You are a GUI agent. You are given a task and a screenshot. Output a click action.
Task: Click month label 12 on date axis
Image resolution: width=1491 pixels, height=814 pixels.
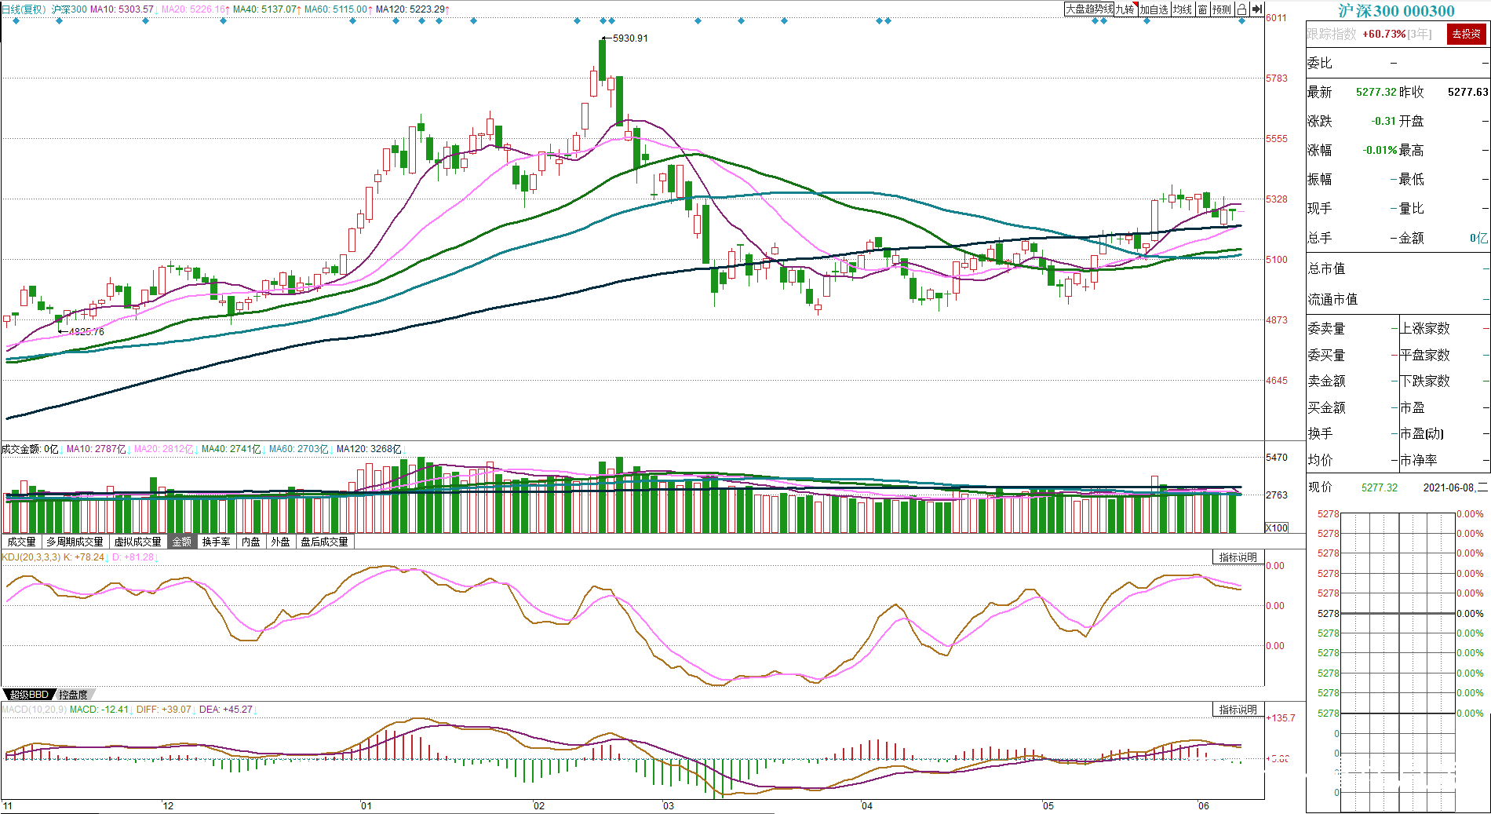click(x=168, y=806)
